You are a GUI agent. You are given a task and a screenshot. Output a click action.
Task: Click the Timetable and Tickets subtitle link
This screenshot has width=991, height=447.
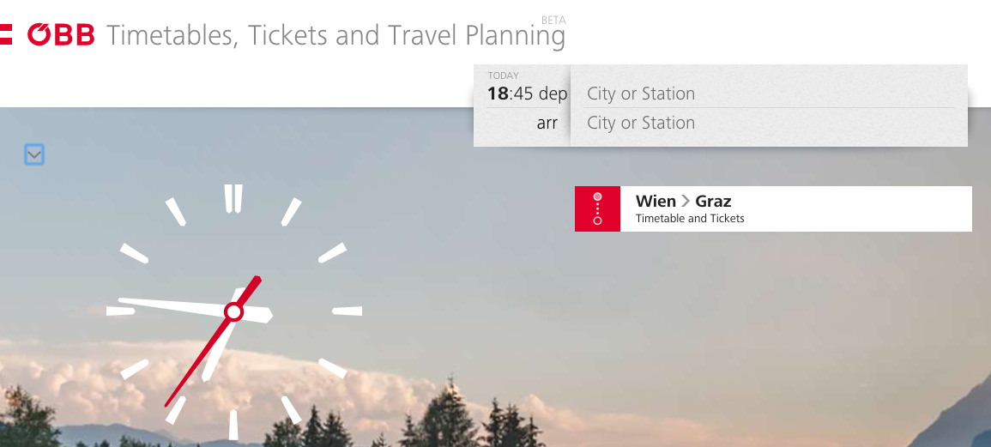click(690, 219)
